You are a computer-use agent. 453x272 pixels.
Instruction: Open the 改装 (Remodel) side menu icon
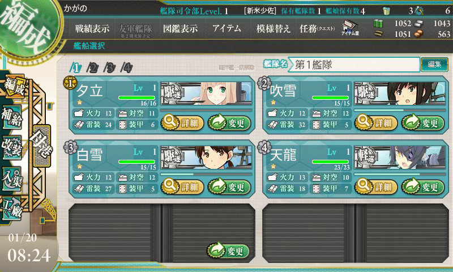click(x=12, y=147)
